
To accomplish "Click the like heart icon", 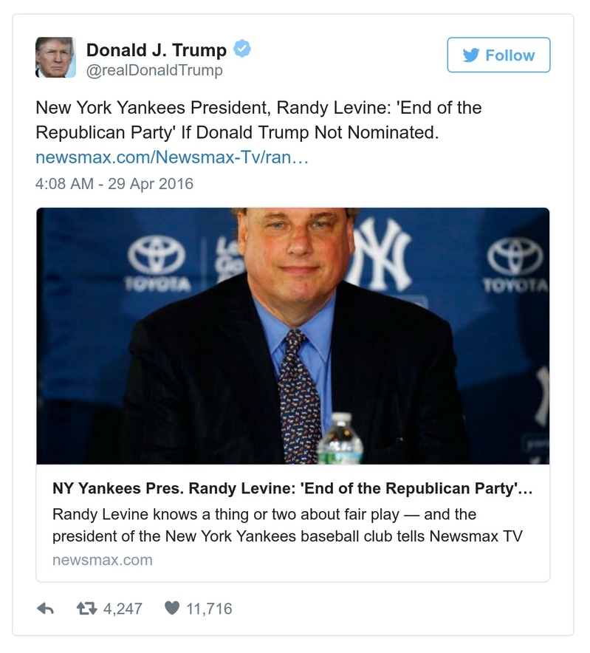I will coord(171,606).
